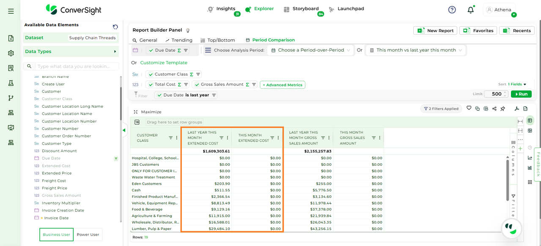Viewport: 541px width, 246px height.
Task: Toggle the Gross Sales Amount checkbox
Action: pos(197,85)
